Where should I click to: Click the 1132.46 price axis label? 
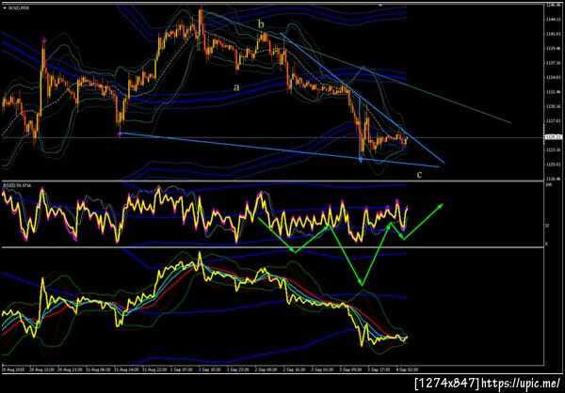[553, 92]
